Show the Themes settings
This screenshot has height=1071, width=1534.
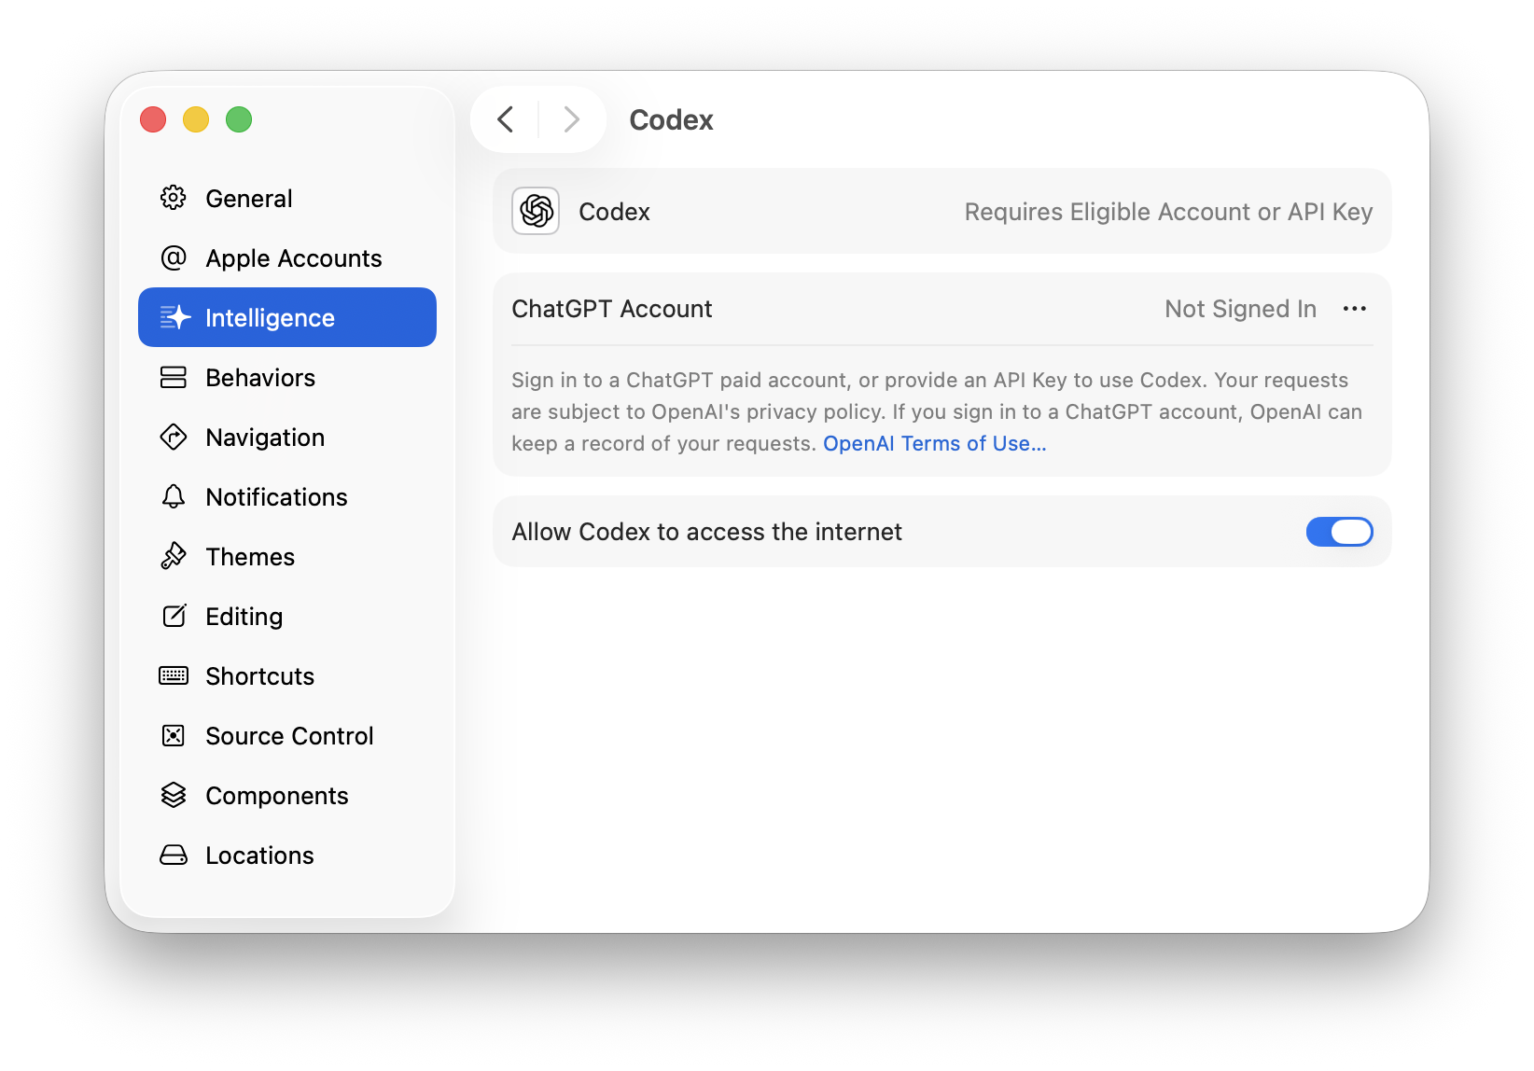tap(287, 556)
